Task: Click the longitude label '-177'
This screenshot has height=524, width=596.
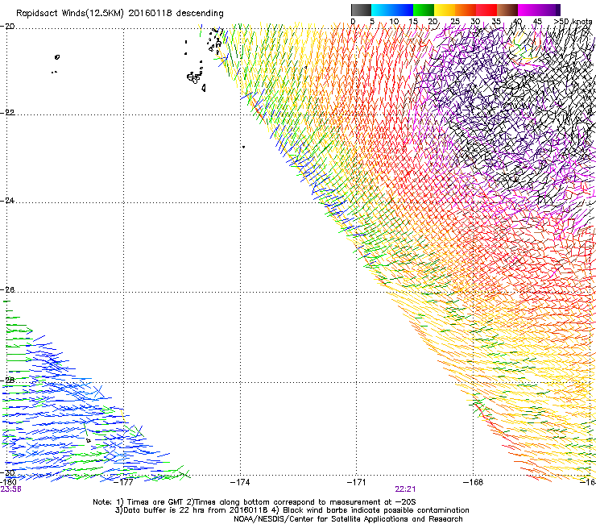Action: coord(123,482)
